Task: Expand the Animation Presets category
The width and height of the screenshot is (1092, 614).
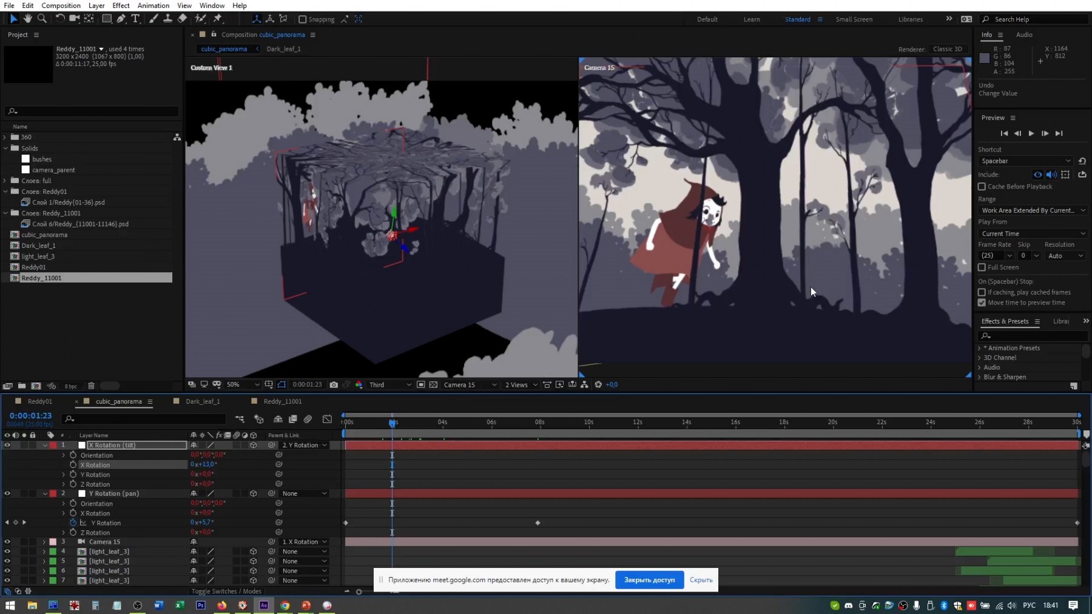Action: [979, 348]
